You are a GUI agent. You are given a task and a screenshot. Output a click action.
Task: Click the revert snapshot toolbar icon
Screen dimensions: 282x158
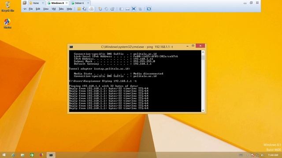(x=106, y=9)
